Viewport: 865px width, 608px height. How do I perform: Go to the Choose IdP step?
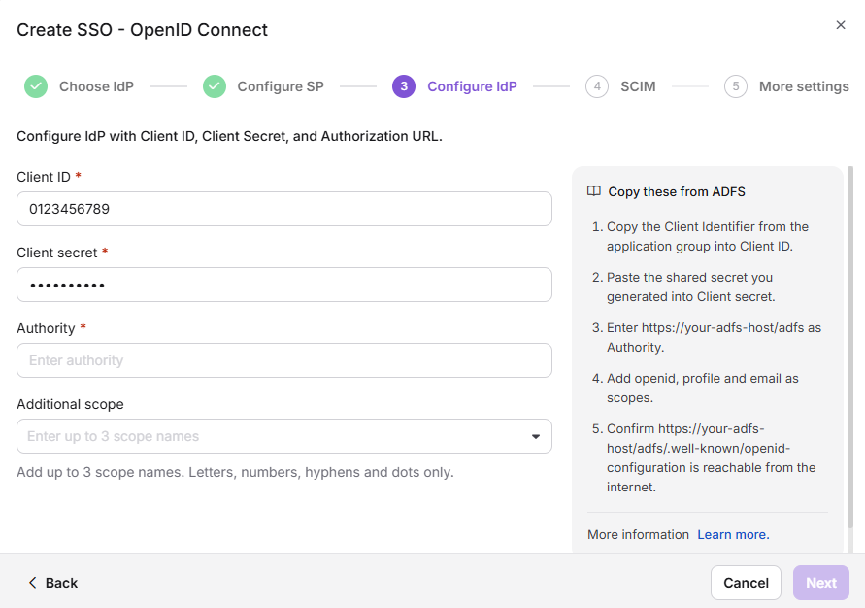[x=96, y=86]
